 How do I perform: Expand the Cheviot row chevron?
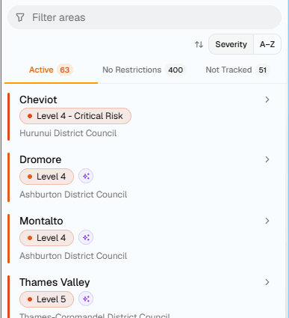click(x=267, y=100)
